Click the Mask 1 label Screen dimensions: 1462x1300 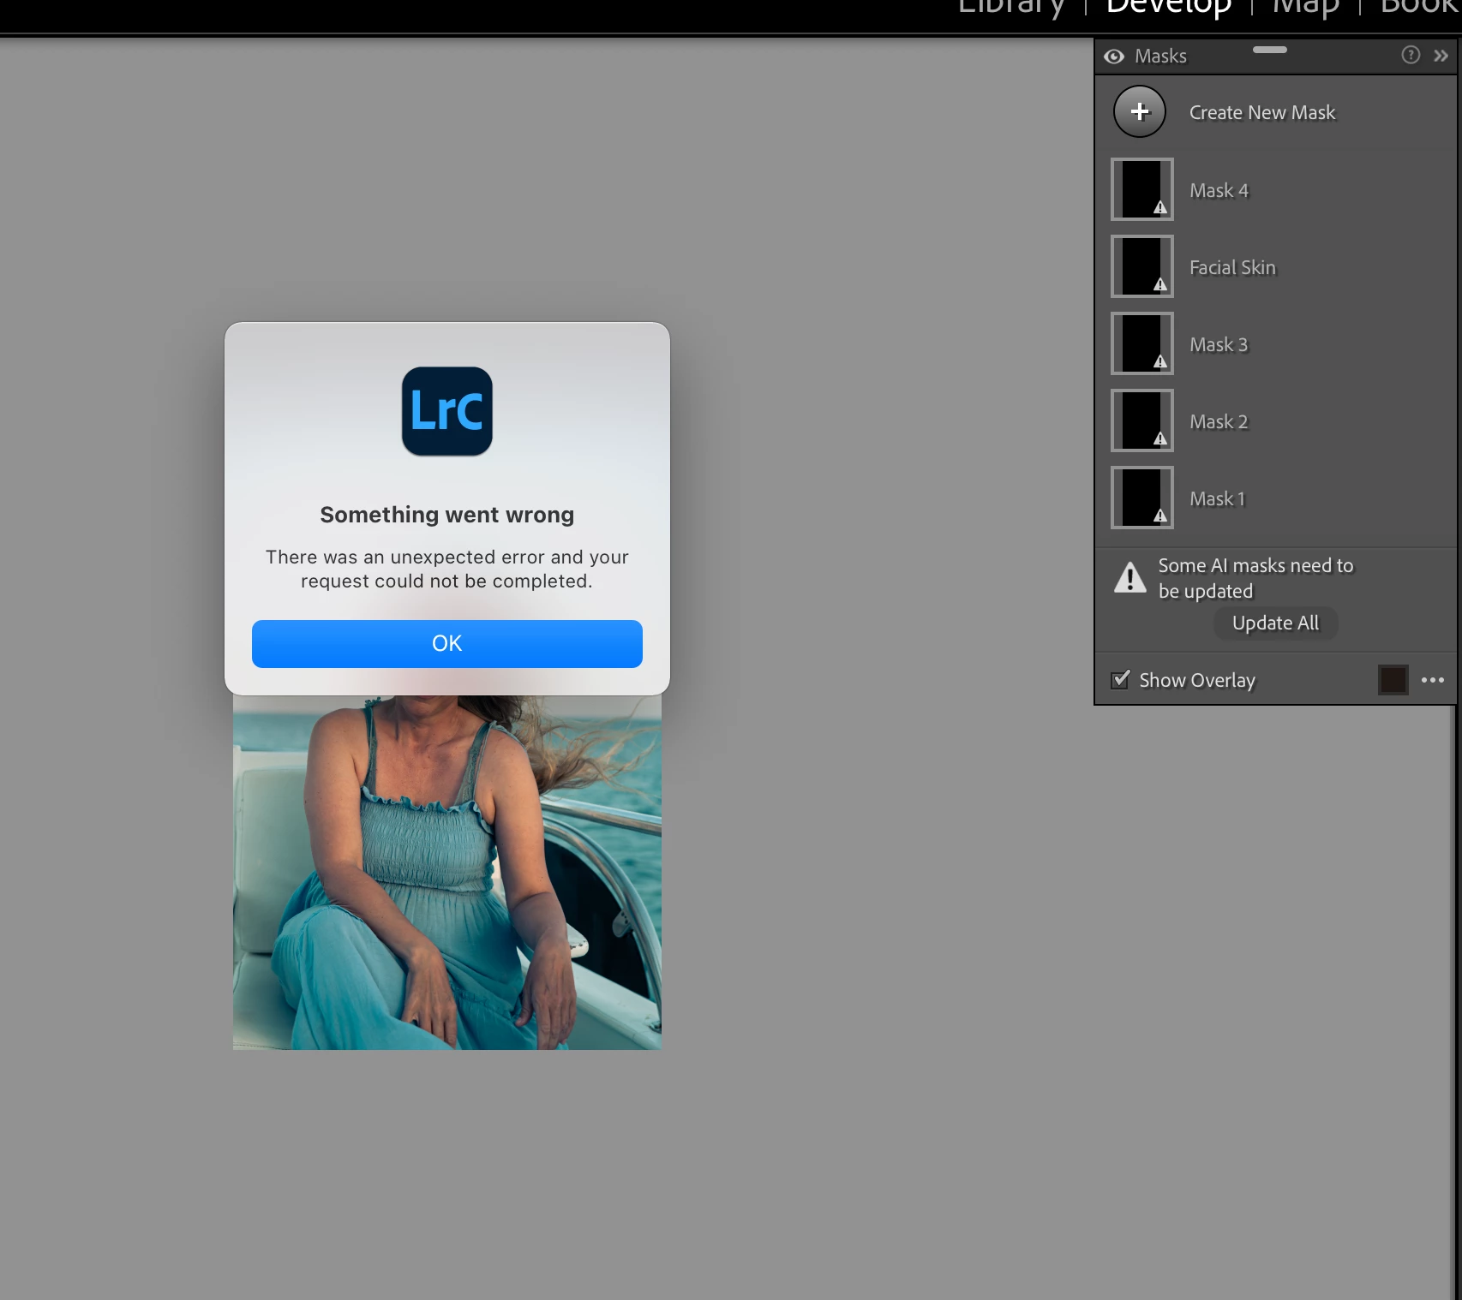coord(1217,498)
